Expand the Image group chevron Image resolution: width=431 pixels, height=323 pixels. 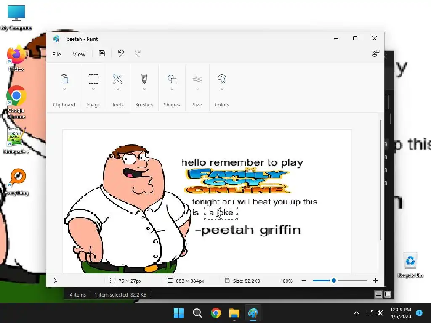(x=93, y=89)
